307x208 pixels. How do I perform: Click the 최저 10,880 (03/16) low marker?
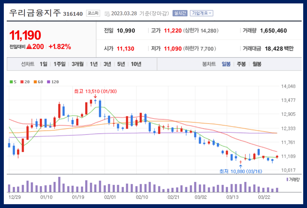241,171
